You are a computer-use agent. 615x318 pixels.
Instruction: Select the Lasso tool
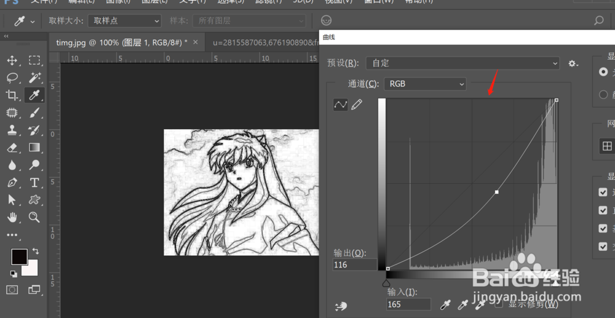[x=12, y=78]
